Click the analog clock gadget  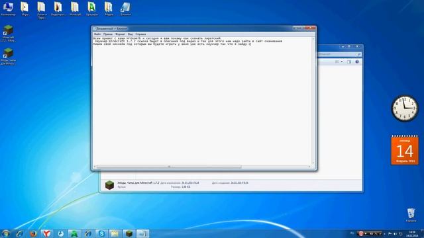point(405,108)
